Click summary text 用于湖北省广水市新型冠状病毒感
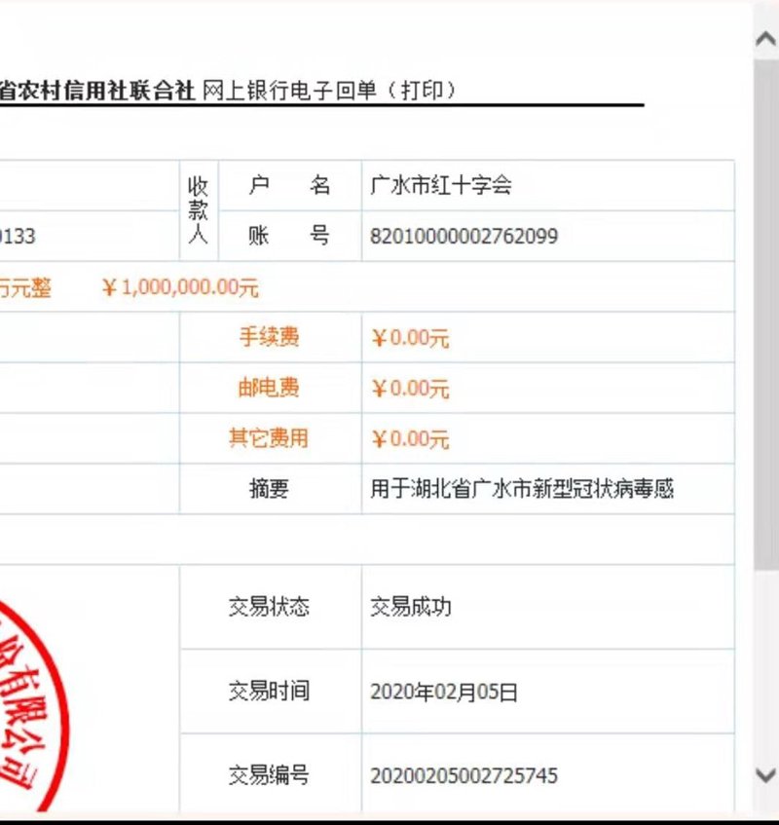Image resolution: width=779 pixels, height=825 pixels. pos(522,489)
